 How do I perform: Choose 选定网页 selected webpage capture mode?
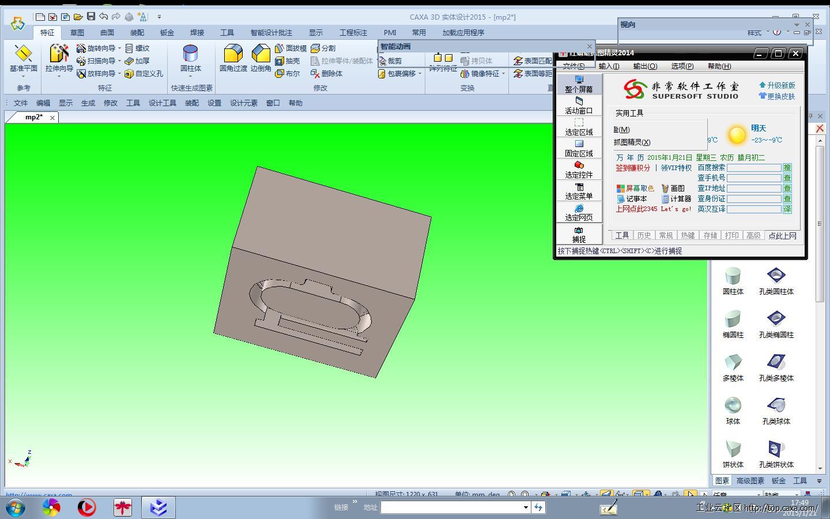point(579,212)
